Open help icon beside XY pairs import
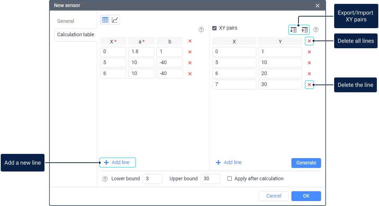The image size is (379, 206). 316,30
